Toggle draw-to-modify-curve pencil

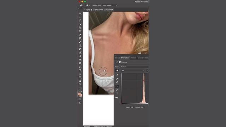click(x=117, y=90)
